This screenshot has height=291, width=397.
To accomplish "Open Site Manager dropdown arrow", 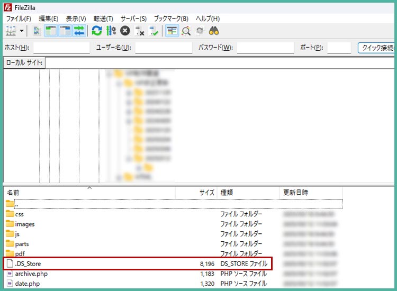I will (22, 31).
